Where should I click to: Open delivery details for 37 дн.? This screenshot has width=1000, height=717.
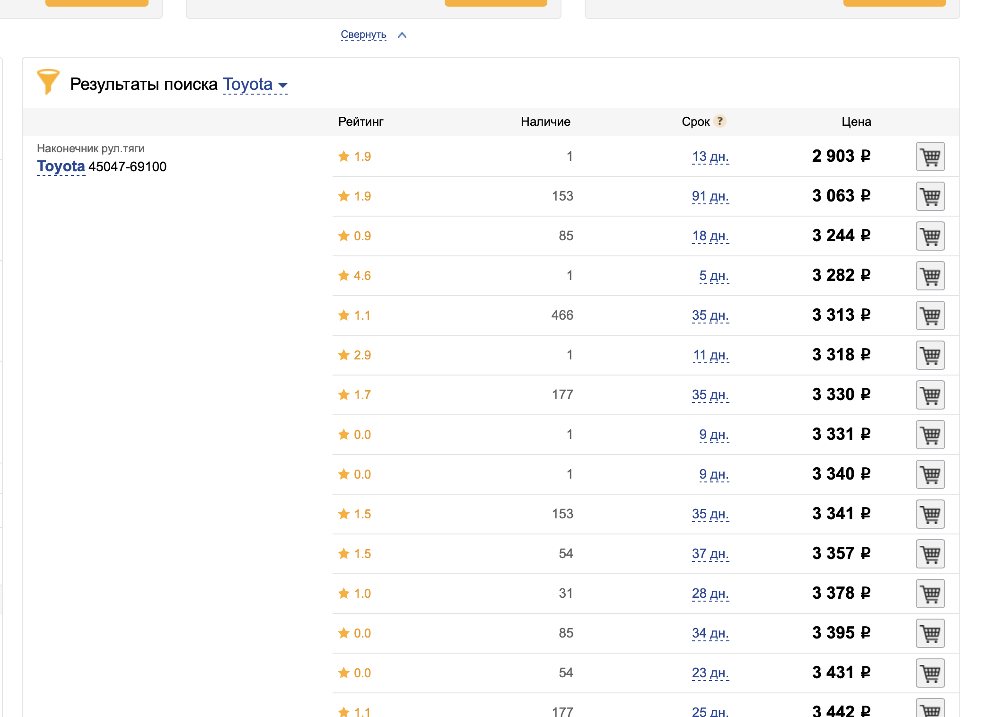tap(711, 554)
